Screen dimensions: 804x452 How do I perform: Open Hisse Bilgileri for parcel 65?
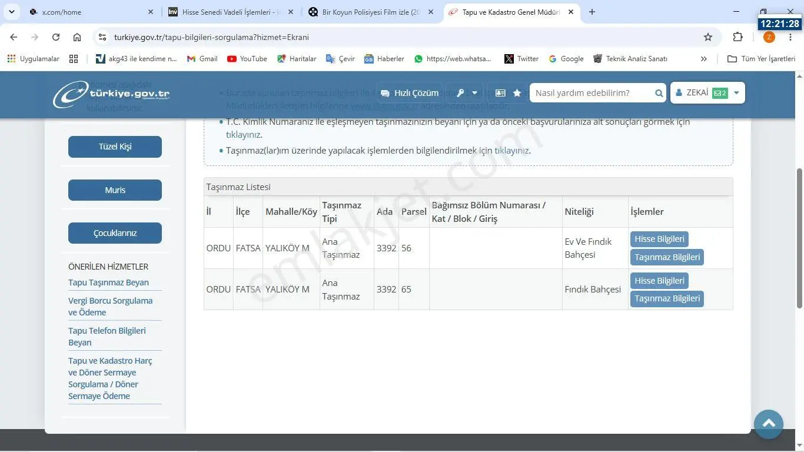(659, 281)
